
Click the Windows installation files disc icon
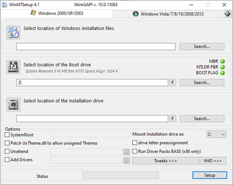(13, 32)
